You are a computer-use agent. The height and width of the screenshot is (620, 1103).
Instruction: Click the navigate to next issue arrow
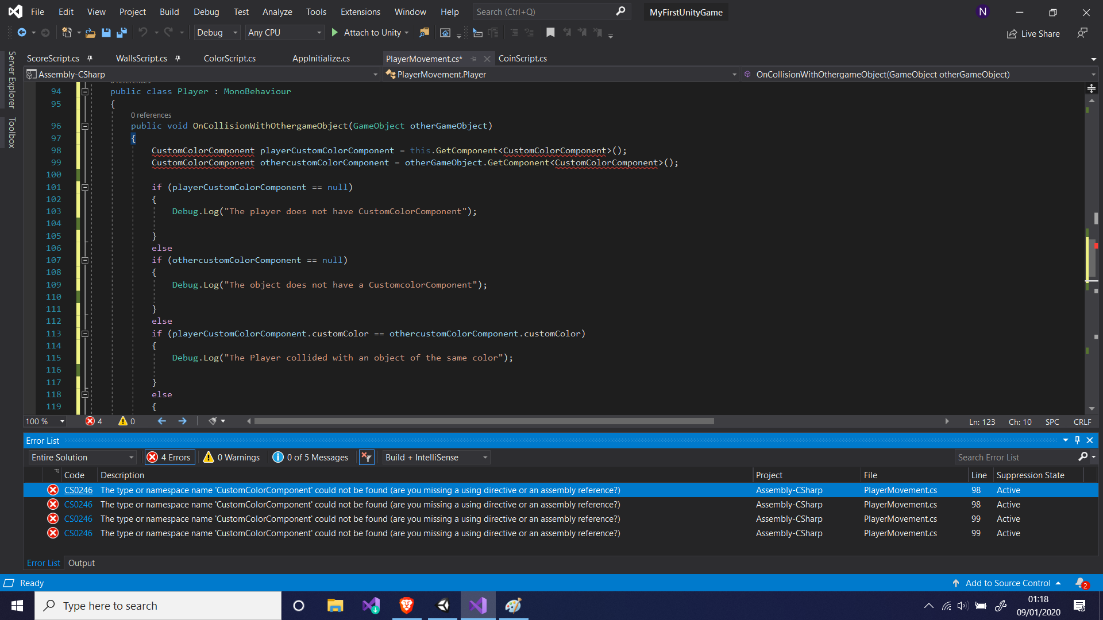[183, 421]
